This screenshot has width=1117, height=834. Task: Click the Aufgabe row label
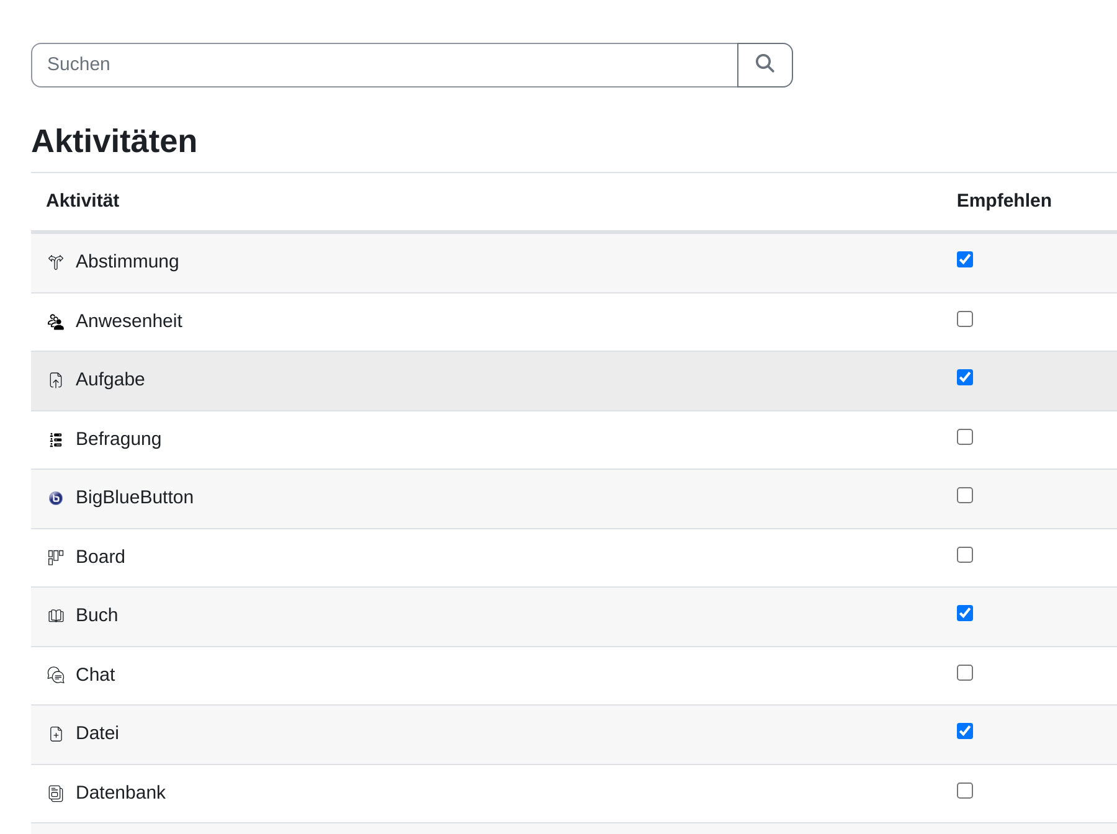pyautogui.click(x=110, y=379)
